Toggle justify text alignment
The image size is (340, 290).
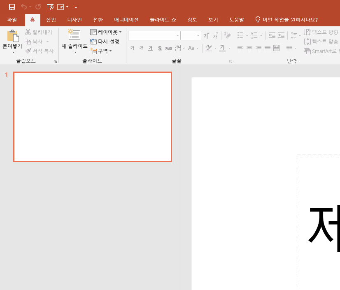coord(268,48)
